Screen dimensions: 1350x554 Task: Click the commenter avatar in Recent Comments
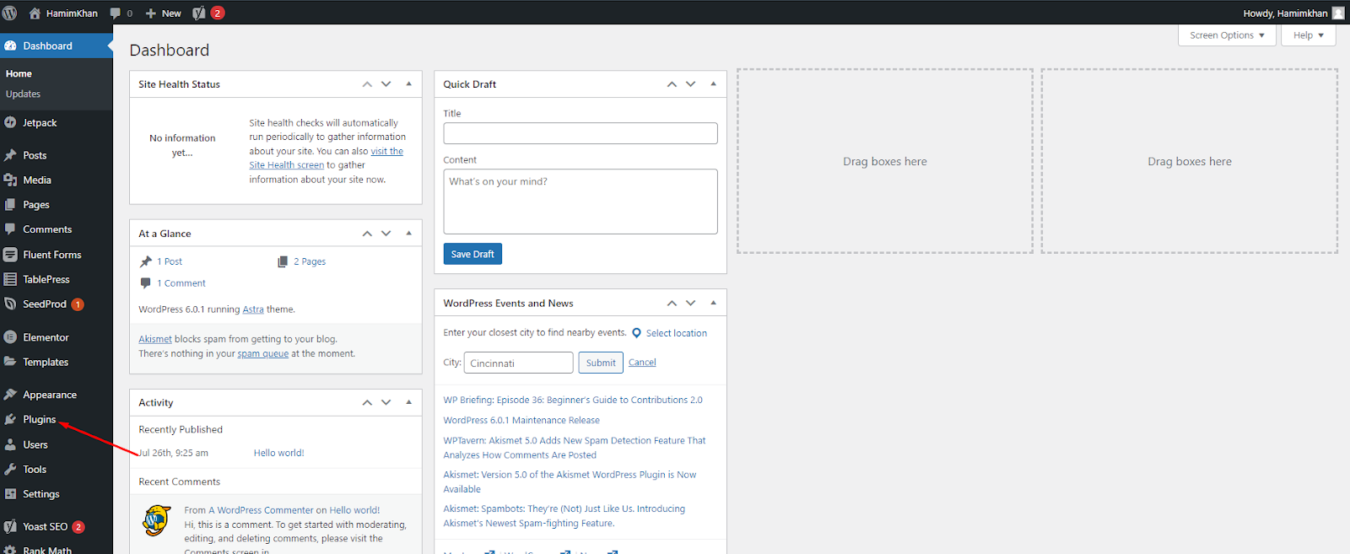(x=157, y=520)
